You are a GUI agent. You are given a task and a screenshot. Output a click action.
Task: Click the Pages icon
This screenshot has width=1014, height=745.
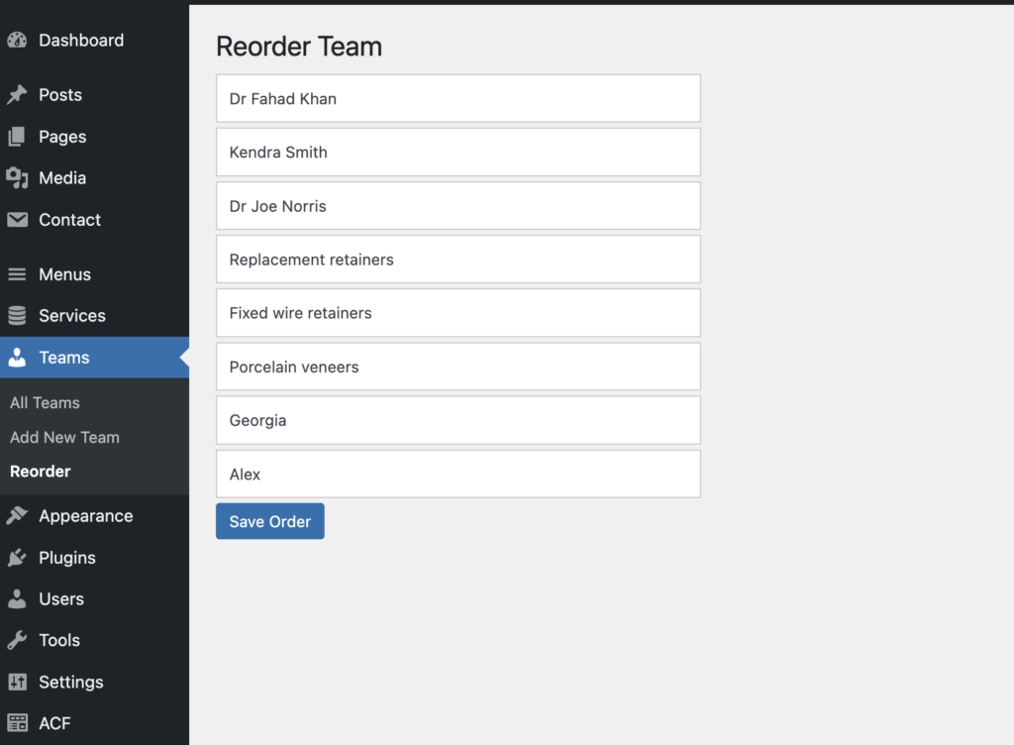17,137
